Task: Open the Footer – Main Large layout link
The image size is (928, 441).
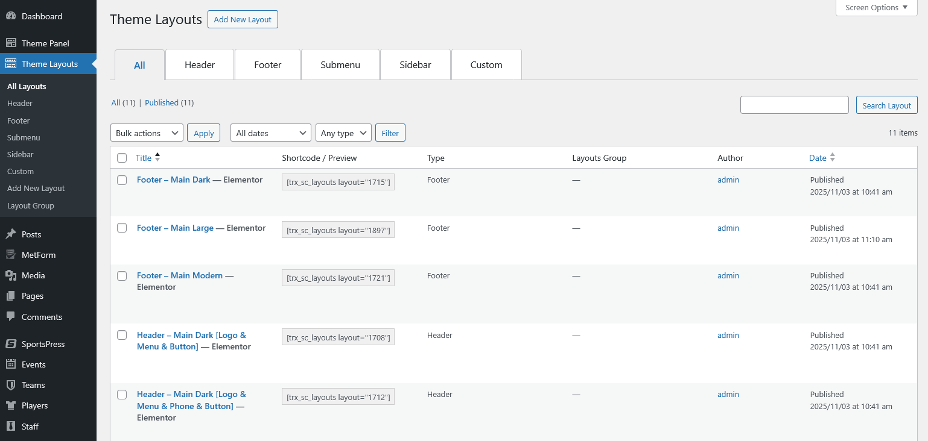Action: (x=175, y=228)
